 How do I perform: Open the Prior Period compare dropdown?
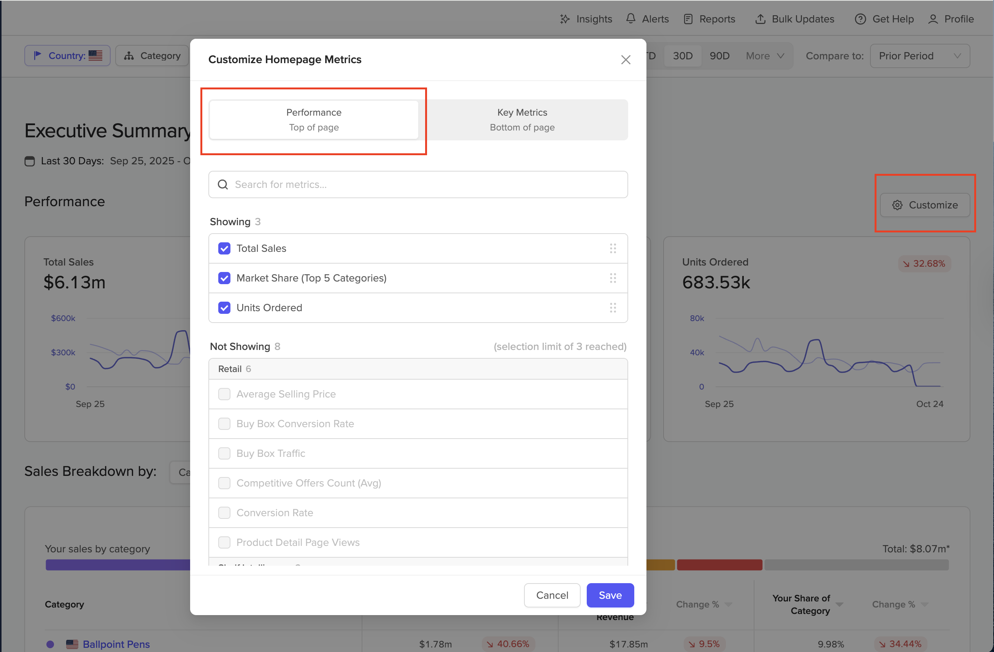point(919,56)
